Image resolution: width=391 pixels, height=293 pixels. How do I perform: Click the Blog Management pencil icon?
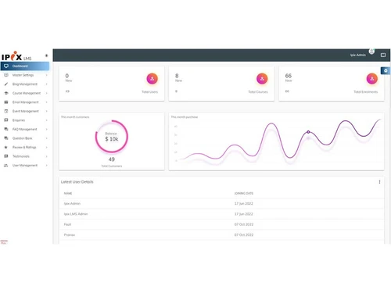[x=6, y=84]
